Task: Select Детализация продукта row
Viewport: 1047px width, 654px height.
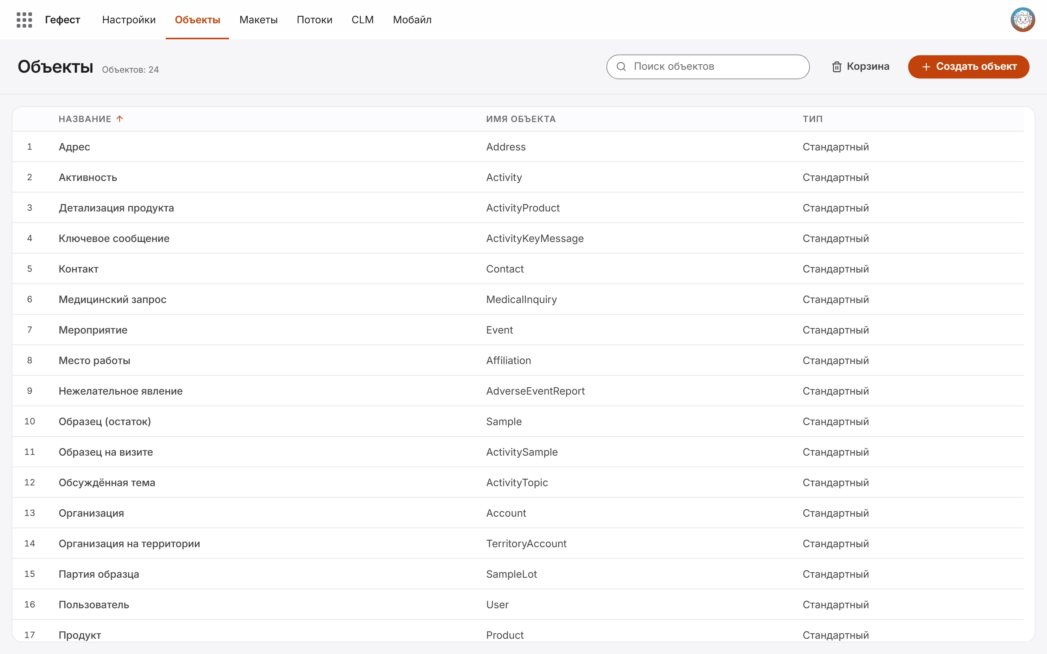Action: 518,207
